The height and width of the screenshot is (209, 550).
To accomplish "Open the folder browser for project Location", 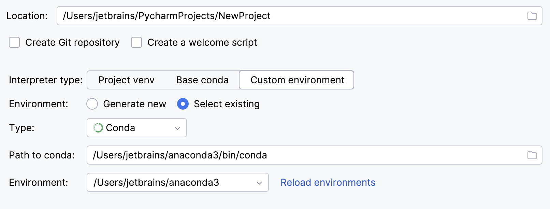I will click(x=533, y=15).
